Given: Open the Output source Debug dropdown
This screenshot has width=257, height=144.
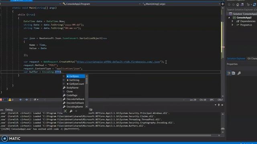Looking at the screenshot, I should tap(9, 110).
